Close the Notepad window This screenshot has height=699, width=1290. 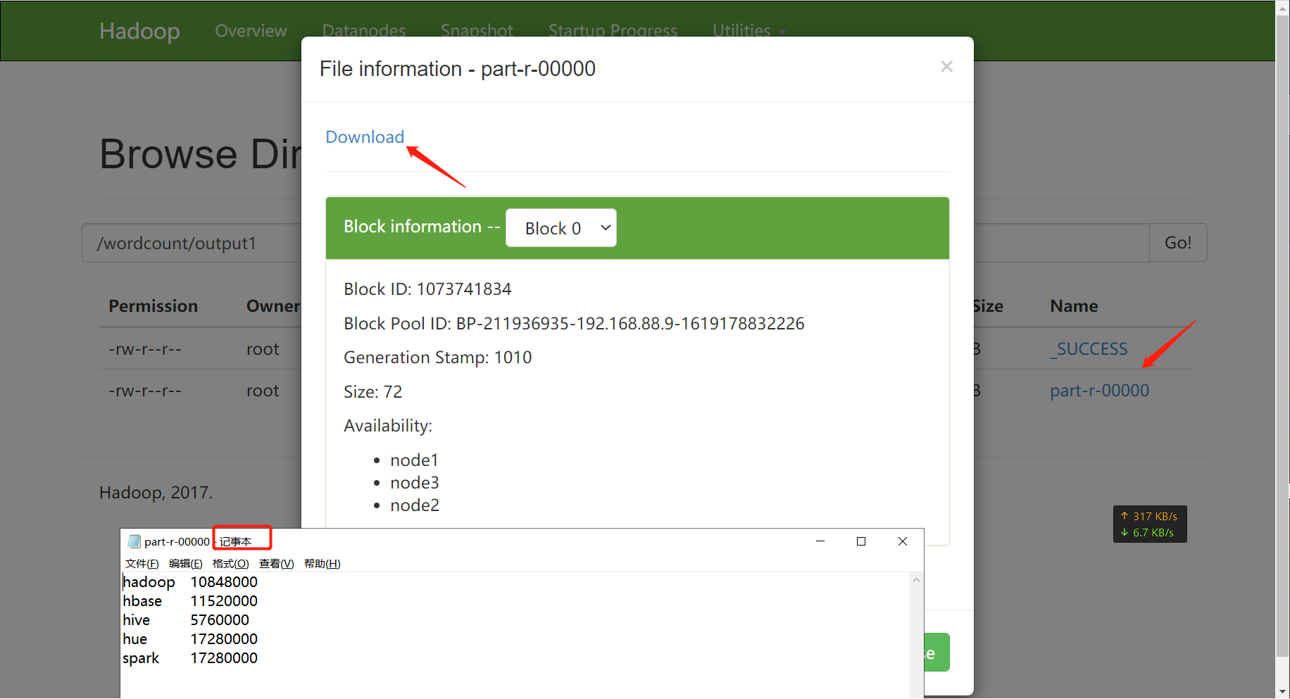click(903, 541)
